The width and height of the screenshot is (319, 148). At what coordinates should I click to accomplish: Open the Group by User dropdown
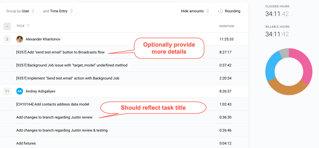tap(20, 11)
